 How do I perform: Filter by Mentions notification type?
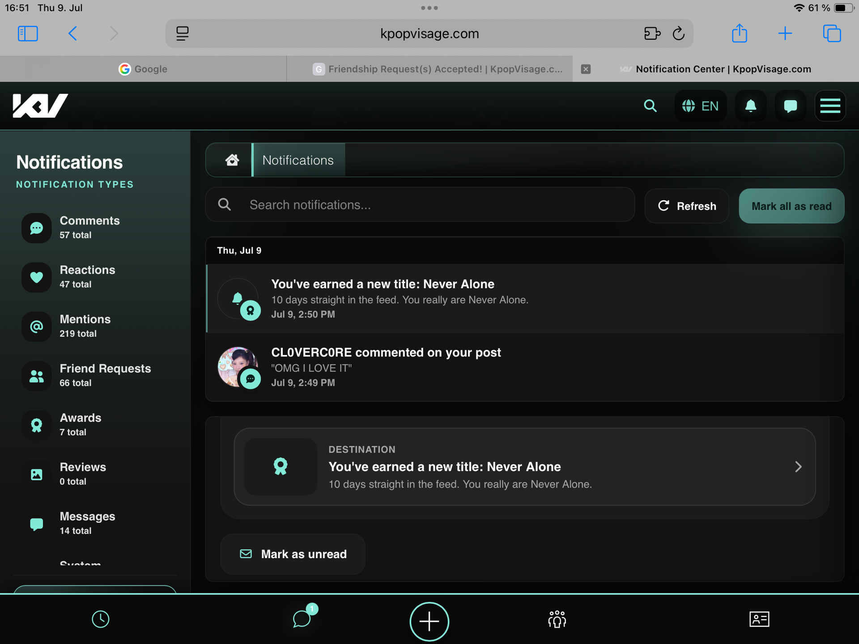(x=95, y=326)
